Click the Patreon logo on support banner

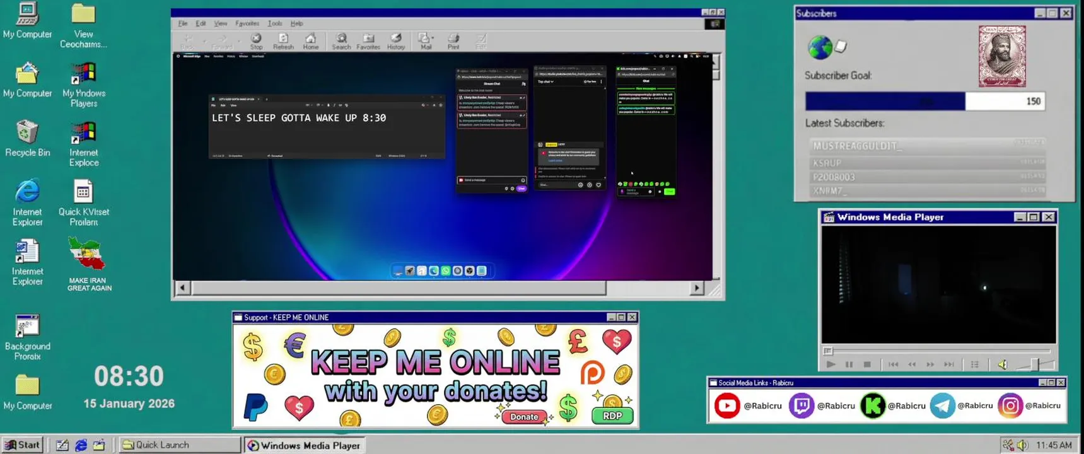(592, 373)
